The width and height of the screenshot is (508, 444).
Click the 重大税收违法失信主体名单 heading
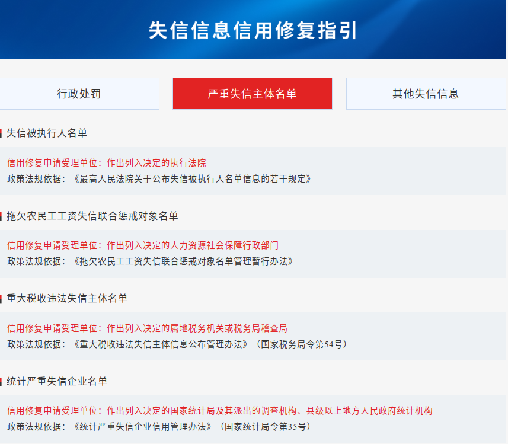point(67,298)
